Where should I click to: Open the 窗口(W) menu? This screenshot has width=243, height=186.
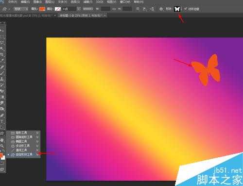pos(125,2)
